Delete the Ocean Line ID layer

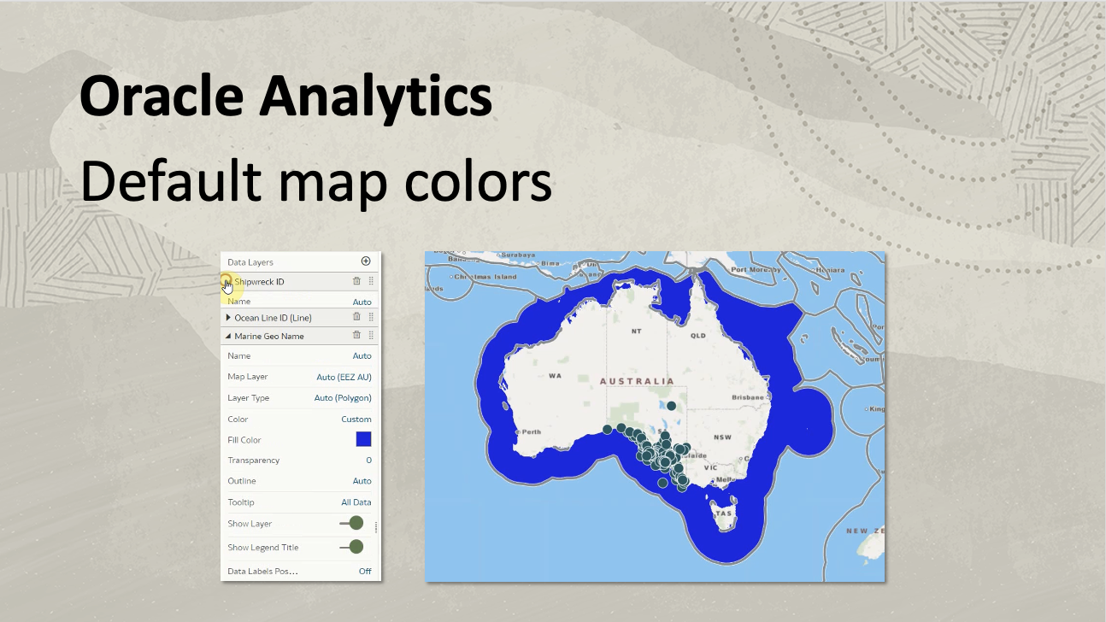(356, 317)
